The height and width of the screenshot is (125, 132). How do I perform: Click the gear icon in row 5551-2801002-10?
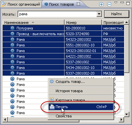point(12,45)
